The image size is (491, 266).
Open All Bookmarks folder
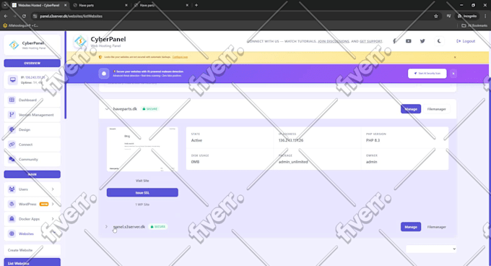(474, 25)
